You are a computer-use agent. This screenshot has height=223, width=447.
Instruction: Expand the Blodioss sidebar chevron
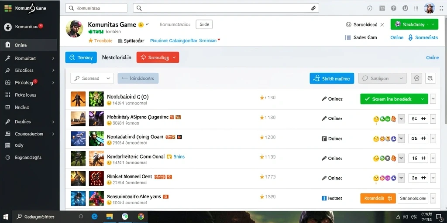pyautogui.click(x=53, y=70)
